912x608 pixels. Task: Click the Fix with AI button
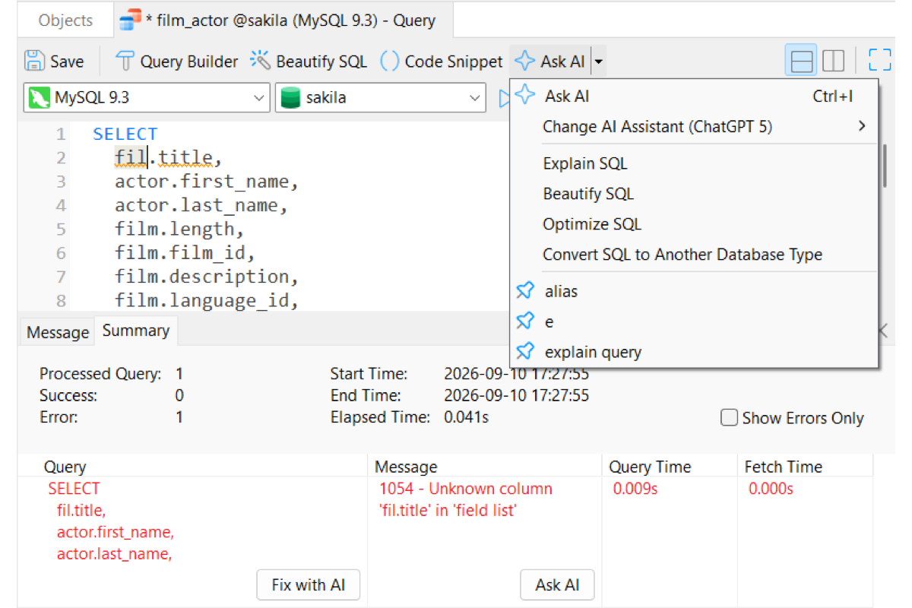click(x=309, y=584)
